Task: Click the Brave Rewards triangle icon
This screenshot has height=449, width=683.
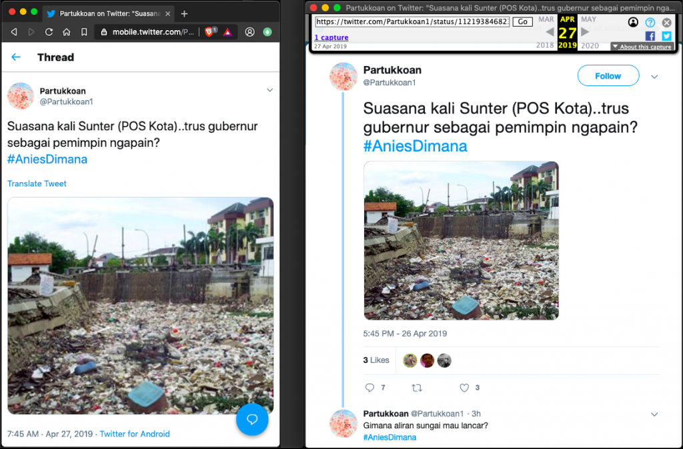Action: point(227,31)
